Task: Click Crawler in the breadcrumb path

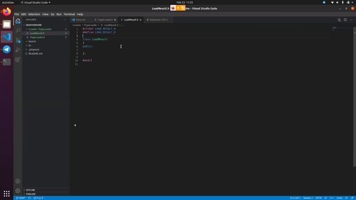Action: click(x=77, y=25)
